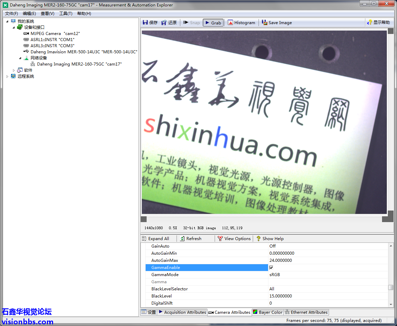Open the Histogram tool

241,22
